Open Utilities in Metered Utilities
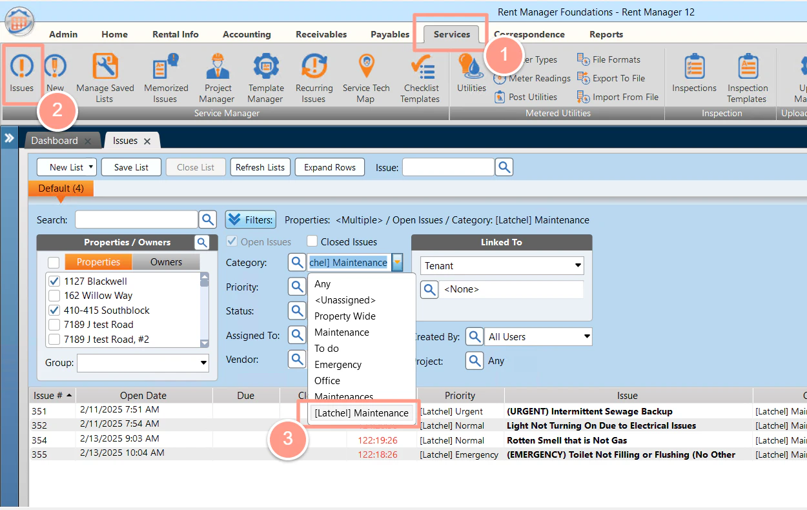Screen dimensions: 807x510 pos(471,74)
